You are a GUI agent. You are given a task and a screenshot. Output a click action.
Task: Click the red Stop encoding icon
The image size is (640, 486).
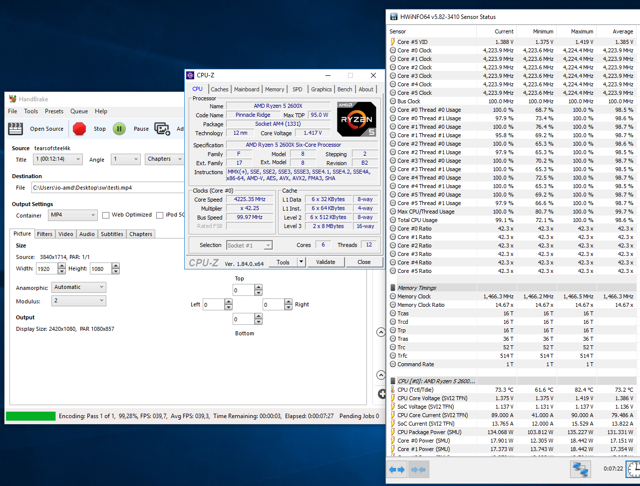(x=79, y=129)
